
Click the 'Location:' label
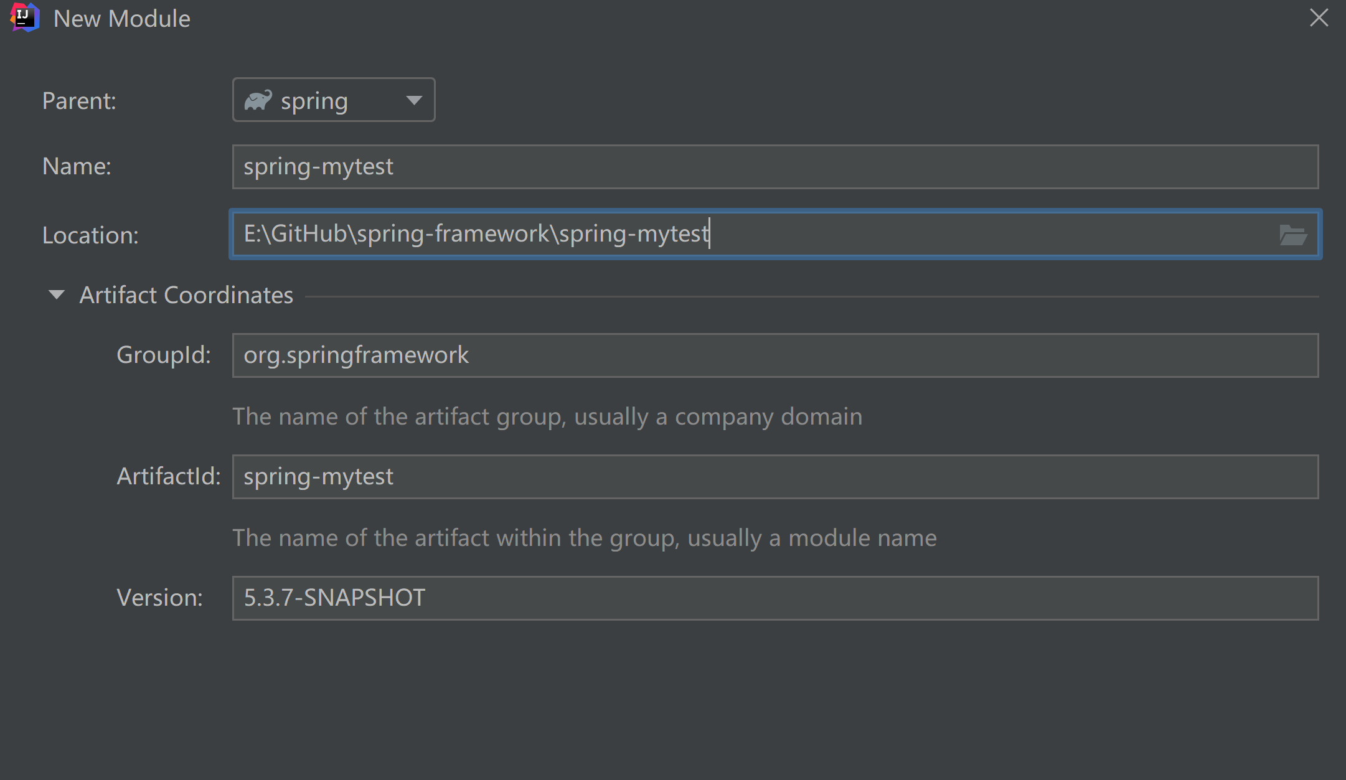tap(90, 235)
